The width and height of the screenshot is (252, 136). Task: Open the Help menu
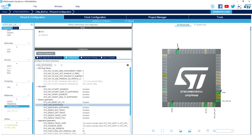[x=77, y=6]
